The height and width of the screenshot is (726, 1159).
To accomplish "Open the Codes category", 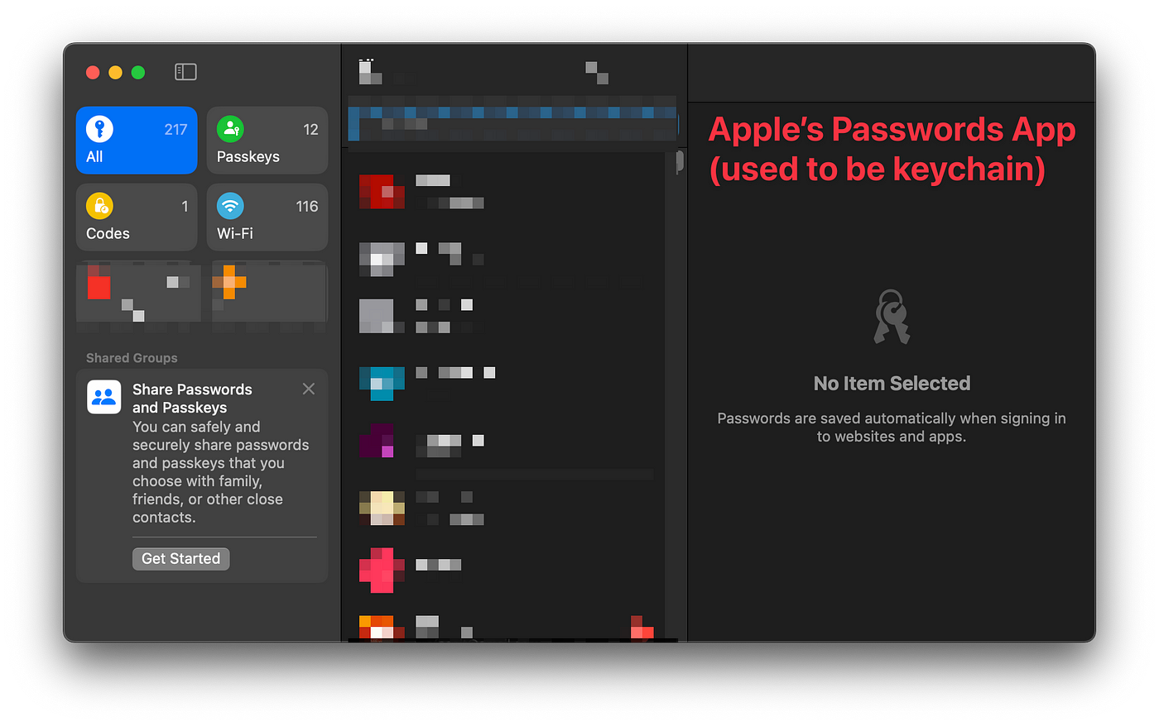I will [x=137, y=217].
